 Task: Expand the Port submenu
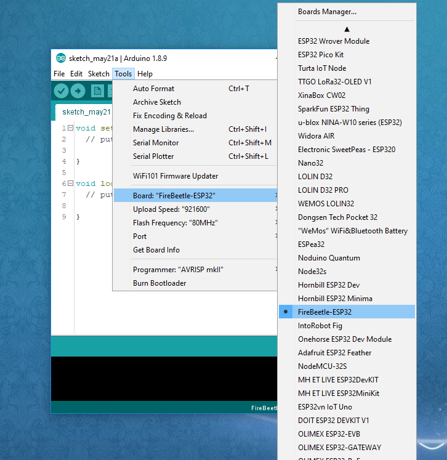(195, 236)
